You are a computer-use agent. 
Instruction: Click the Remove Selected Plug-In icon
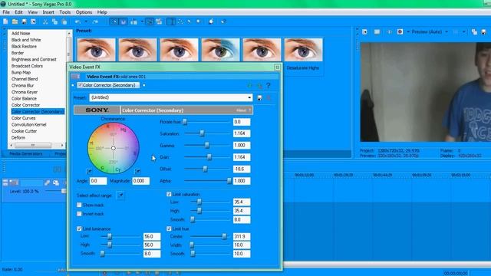259,85
